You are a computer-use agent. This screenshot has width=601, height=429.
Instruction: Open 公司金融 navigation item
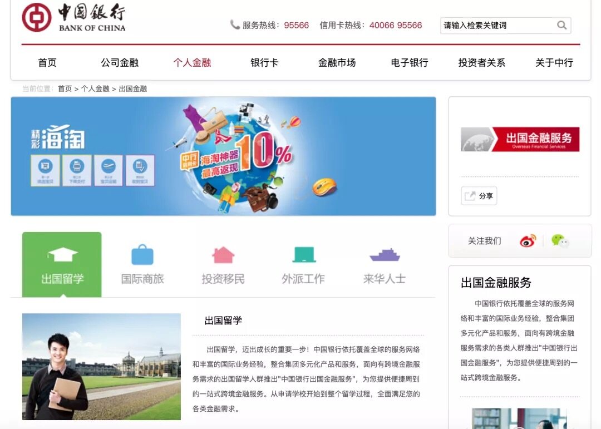point(120,62)
